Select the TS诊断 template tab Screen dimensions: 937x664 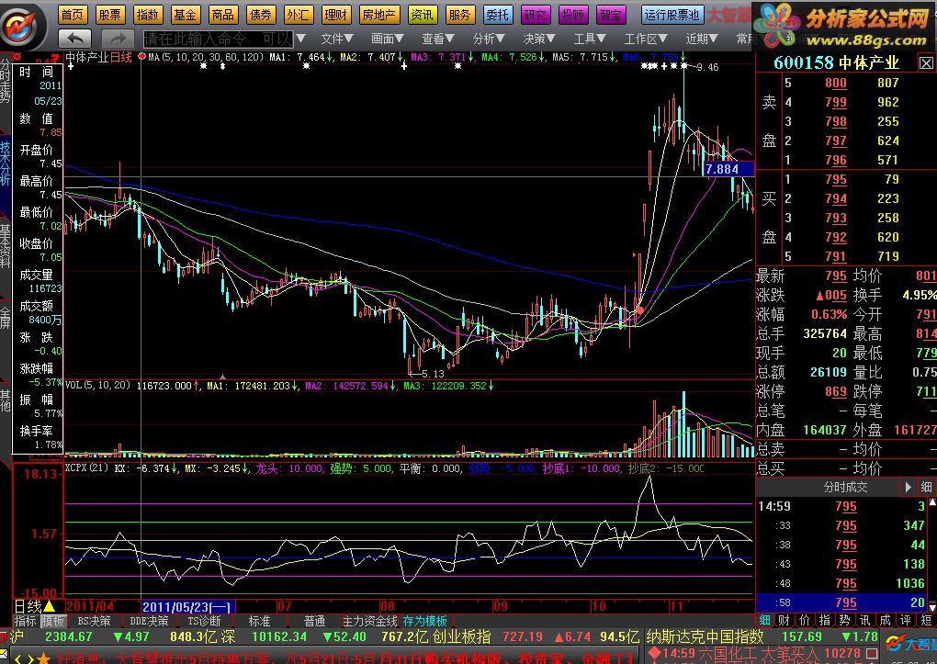204,622
